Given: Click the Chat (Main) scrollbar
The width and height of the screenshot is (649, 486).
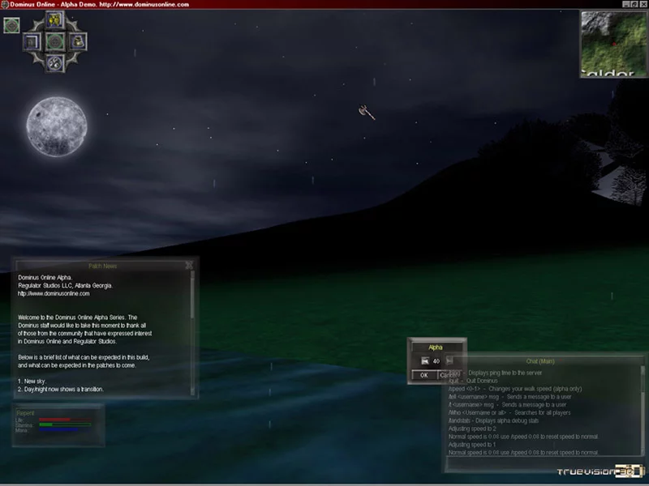Looking at the screenshot, I should [x=643, y=411].
